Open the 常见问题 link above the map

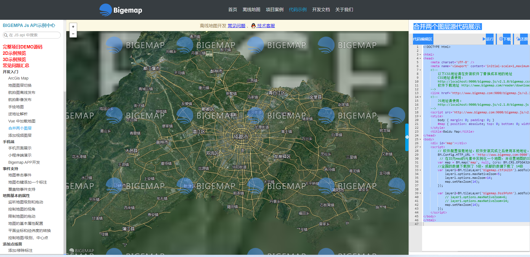pos(236,26)
